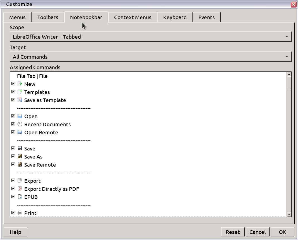Switch to the Menus tab
The height and width of the screenshot is (240, 298).
click(x=17, y=17)
